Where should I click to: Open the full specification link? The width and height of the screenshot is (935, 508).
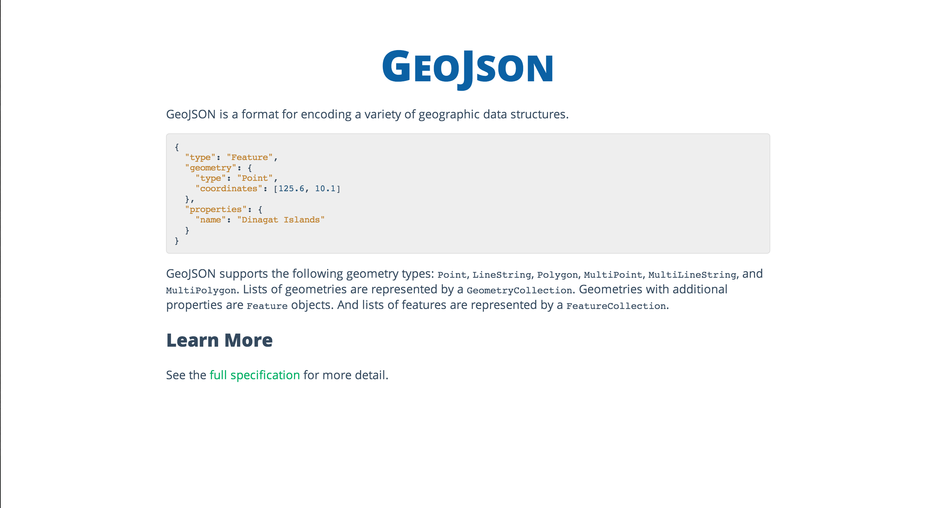255,375
